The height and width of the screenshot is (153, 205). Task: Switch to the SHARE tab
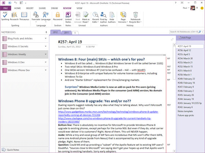pyautogui.click(x=42, y=8)
